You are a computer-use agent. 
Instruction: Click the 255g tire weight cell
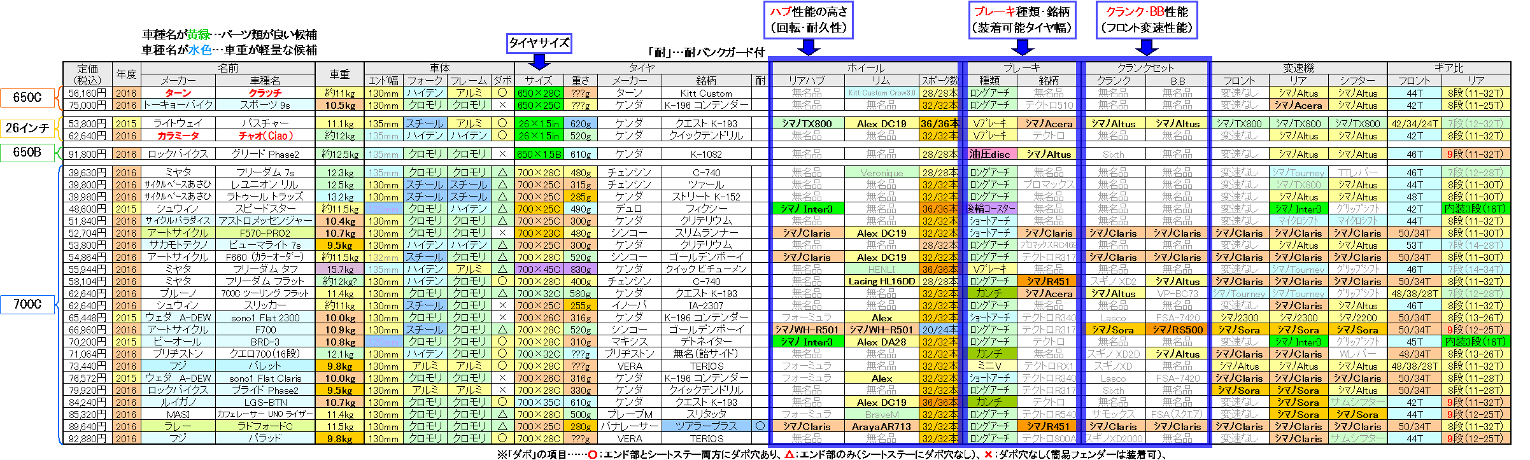coord(580,305)
